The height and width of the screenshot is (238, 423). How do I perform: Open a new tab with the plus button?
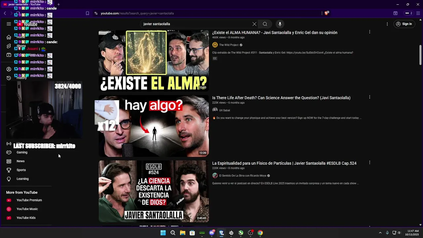pos(58,4)
